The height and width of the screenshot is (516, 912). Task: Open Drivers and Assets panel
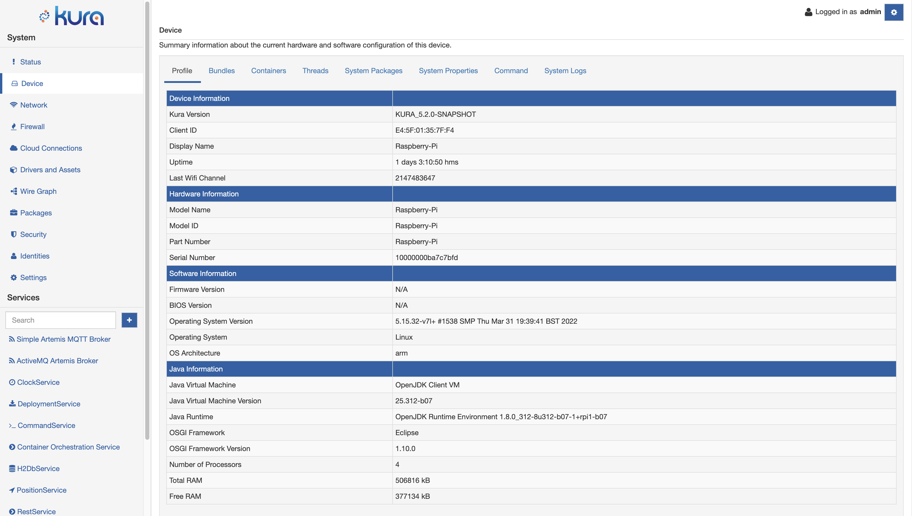[50, 169]
